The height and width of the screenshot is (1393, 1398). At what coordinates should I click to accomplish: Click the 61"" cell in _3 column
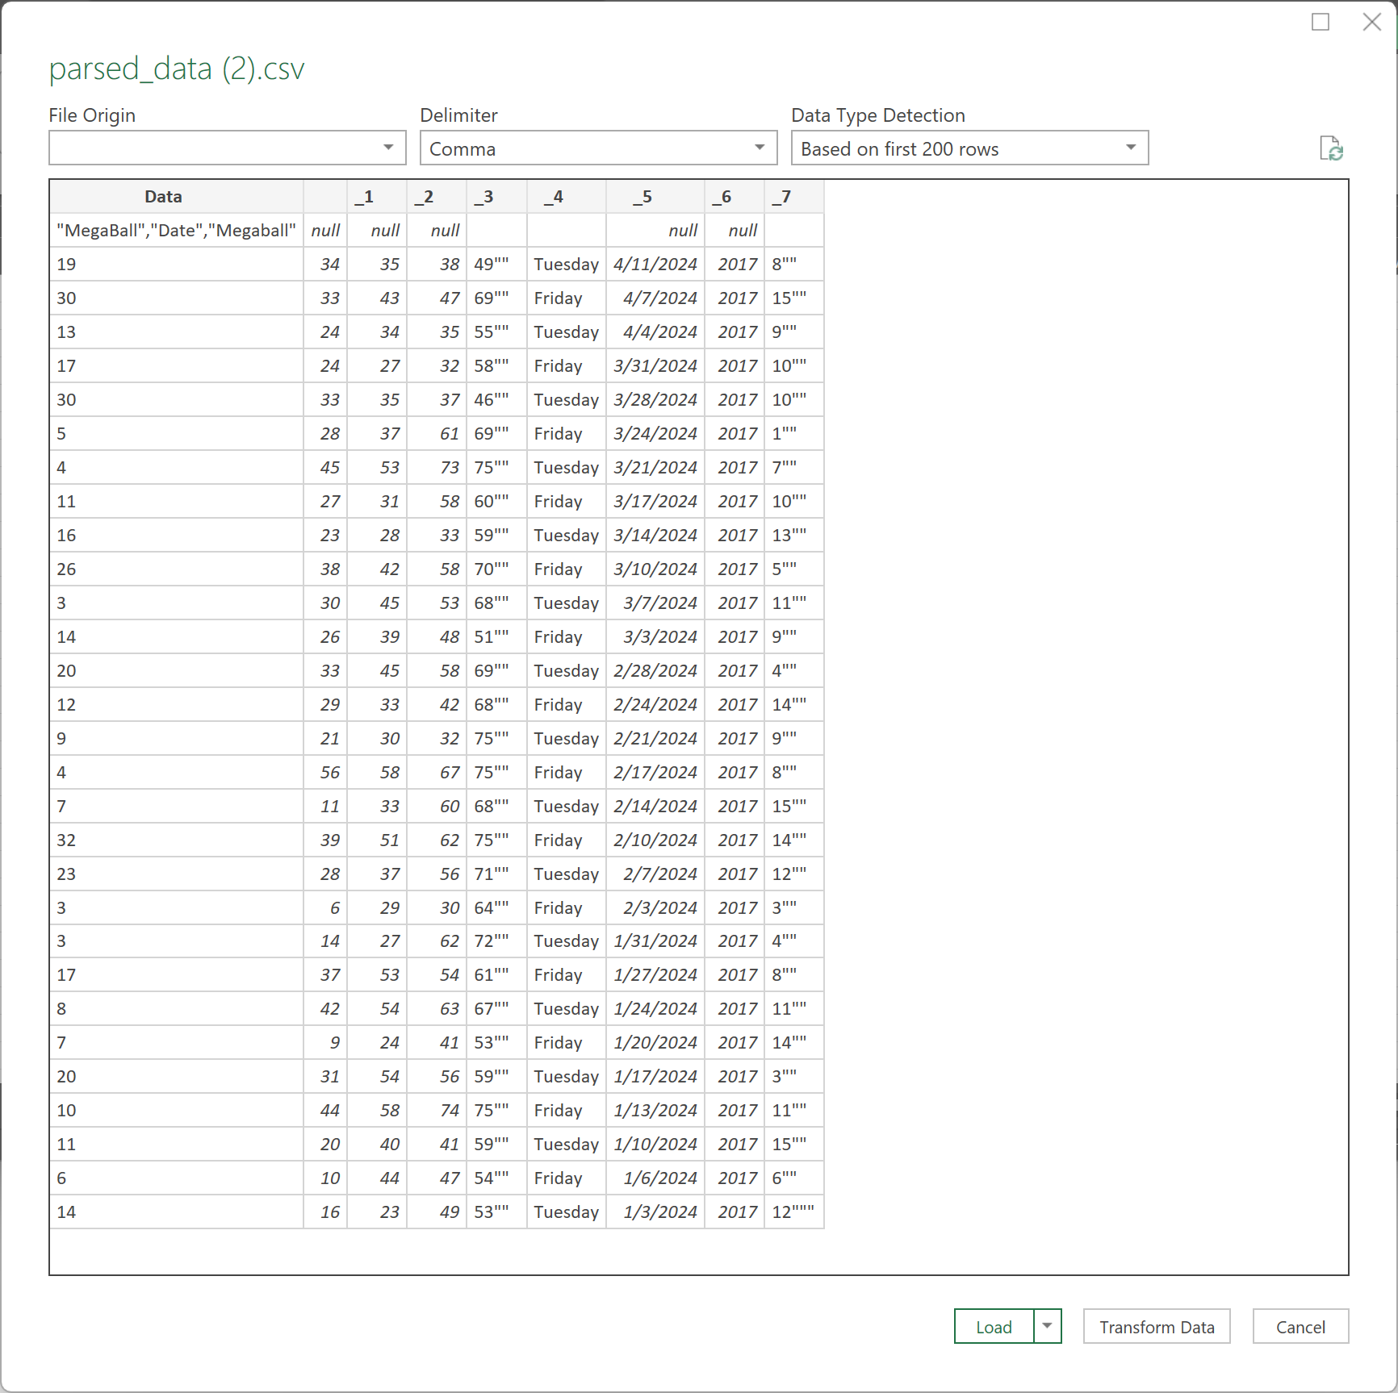coord(496,975)
